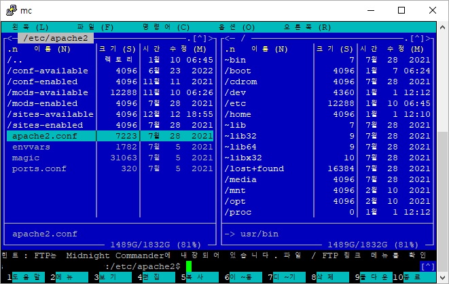This screenshot has width=449, height=284.
Task: Click the left panel's '<' back arrow
Action: pos(10,38)
